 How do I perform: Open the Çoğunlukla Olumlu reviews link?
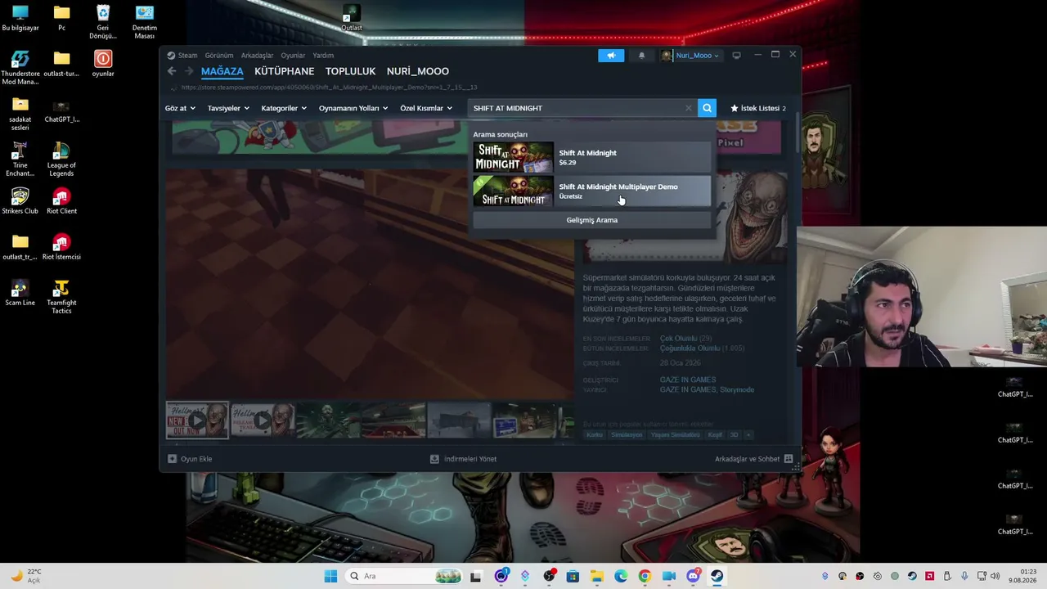690,348
